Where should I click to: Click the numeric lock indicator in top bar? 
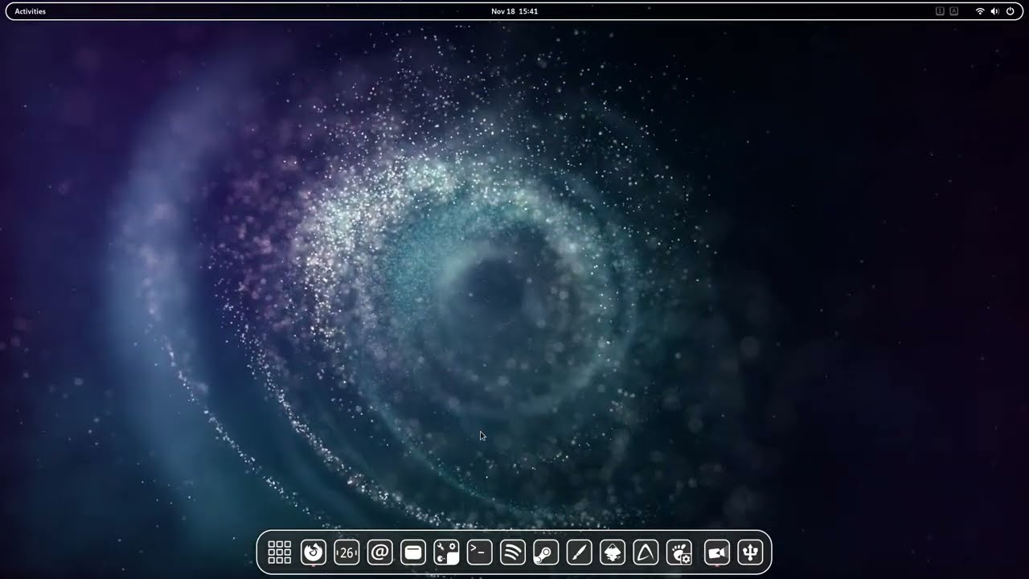click(x=940, y=11)
